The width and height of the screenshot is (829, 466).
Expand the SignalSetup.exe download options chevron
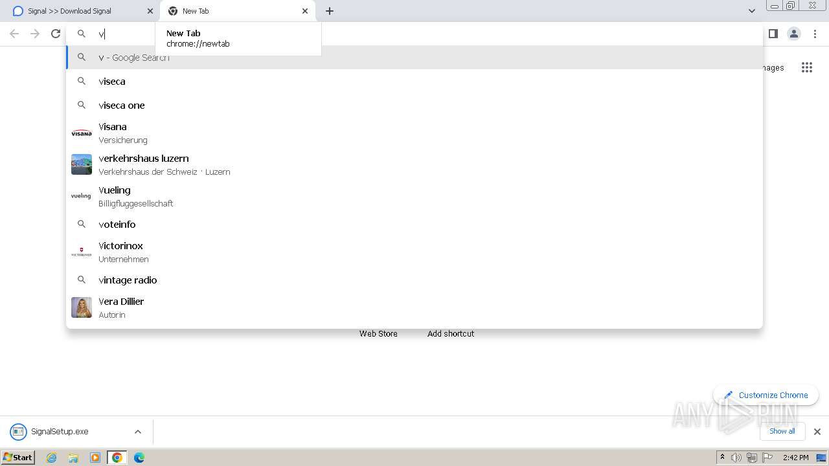click(137, 432)
